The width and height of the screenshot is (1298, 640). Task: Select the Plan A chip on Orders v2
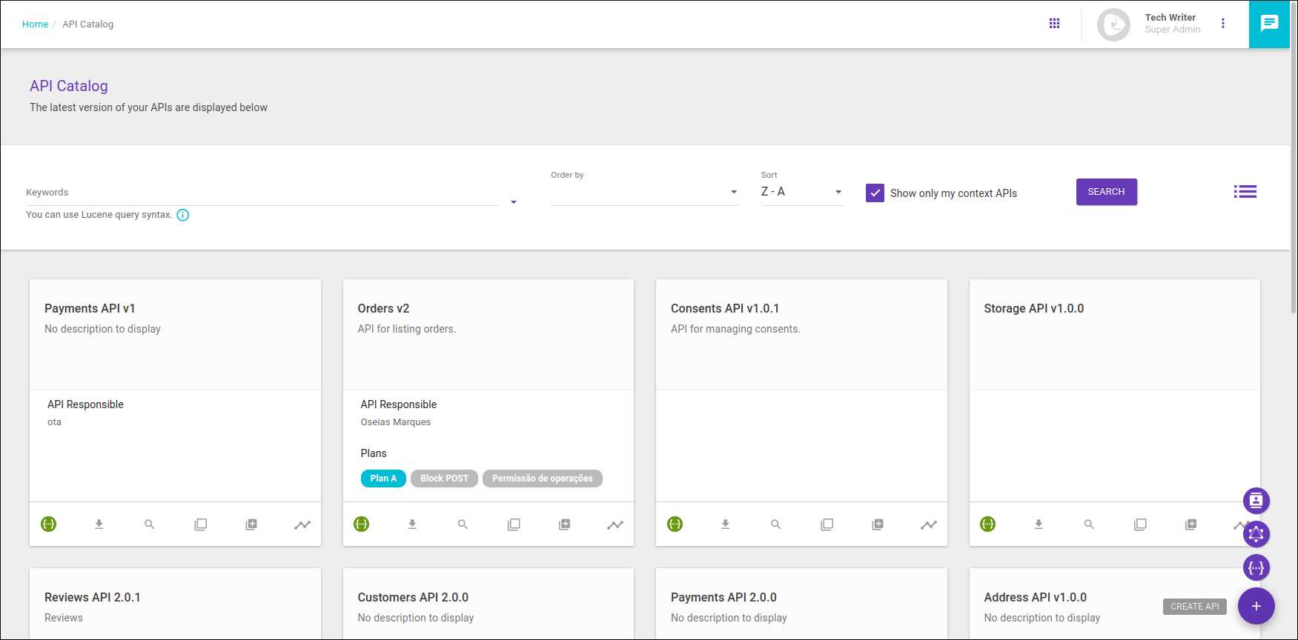383,479
